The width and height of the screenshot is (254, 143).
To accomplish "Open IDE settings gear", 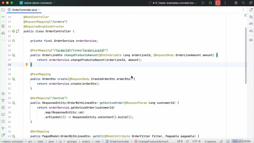I will [251, 3].
